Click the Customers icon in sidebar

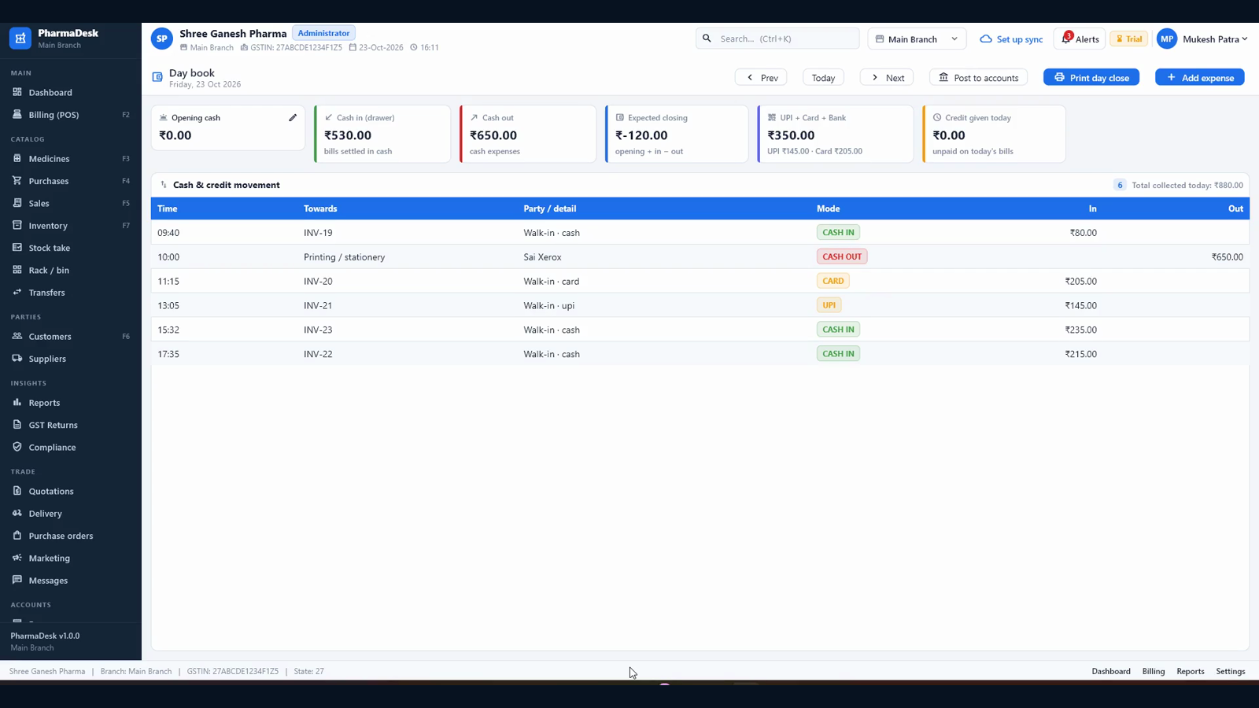click(x=17, y=336)
